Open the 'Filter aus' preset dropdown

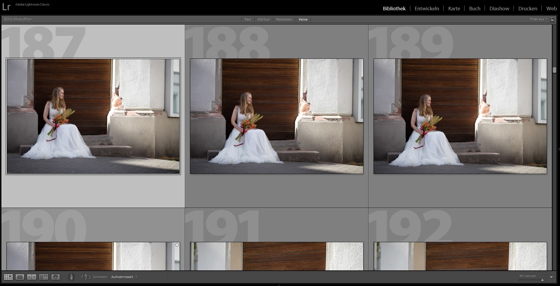coord(538,19)
